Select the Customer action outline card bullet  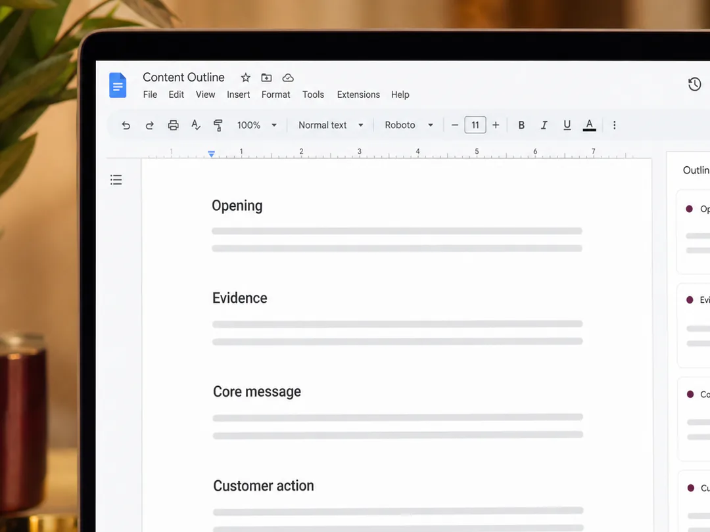click(x=690, y=487)
